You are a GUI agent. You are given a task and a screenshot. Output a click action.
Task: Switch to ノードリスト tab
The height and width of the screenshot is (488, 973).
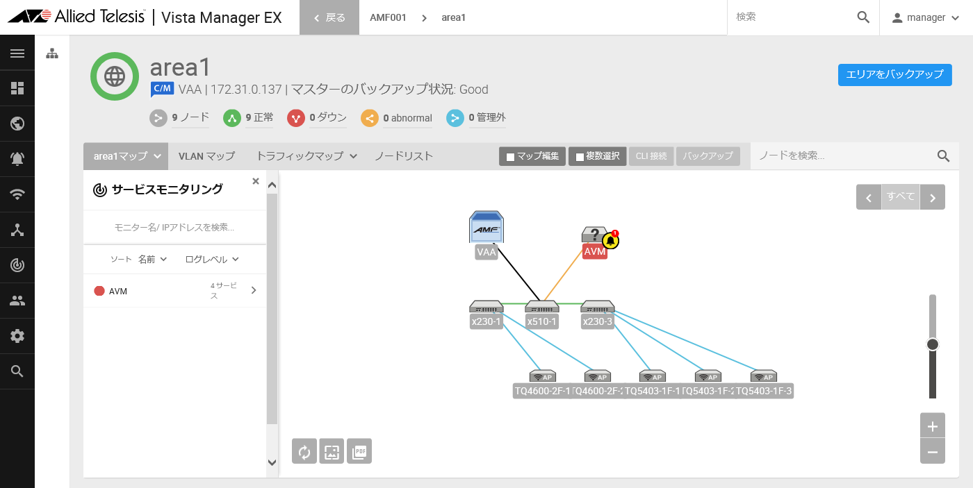(x=404, y=156)
